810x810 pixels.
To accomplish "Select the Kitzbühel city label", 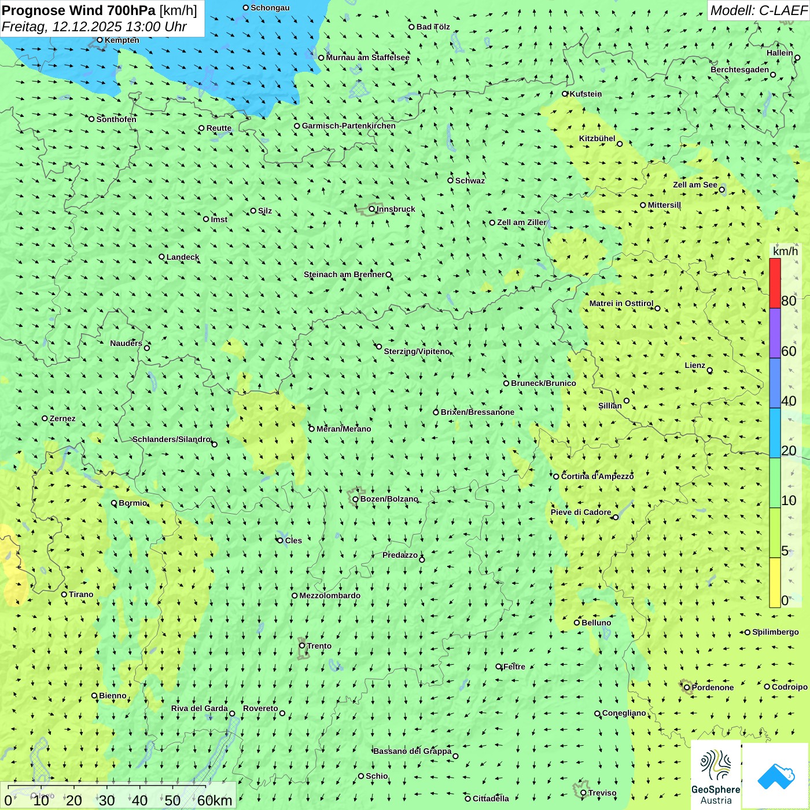I will [597, 138].
